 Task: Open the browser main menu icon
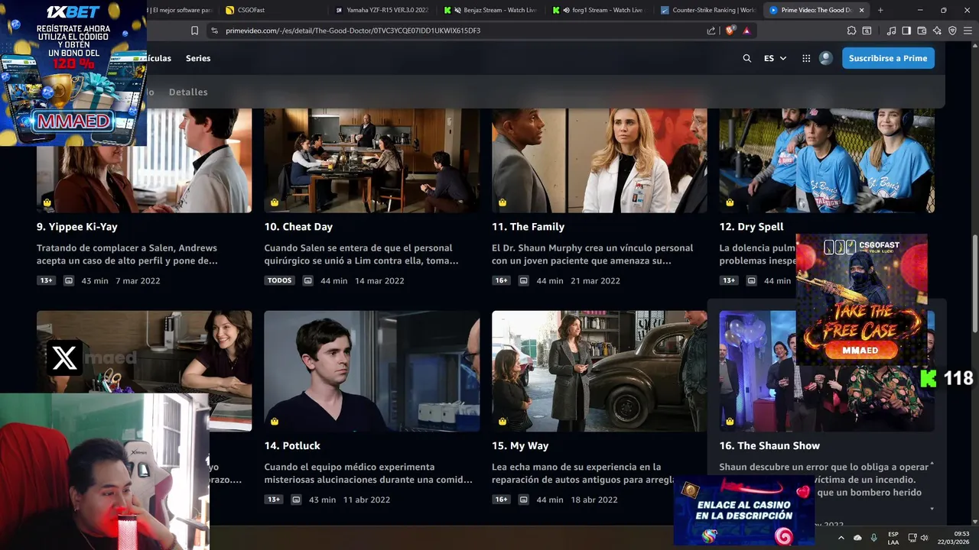[x=968, y=31]
